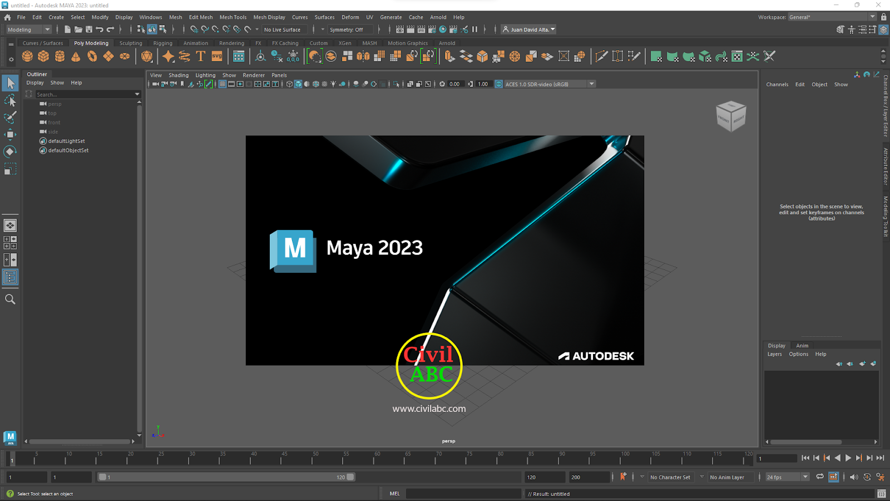Open the Outliner search filter arrow

tap(137, 95)
